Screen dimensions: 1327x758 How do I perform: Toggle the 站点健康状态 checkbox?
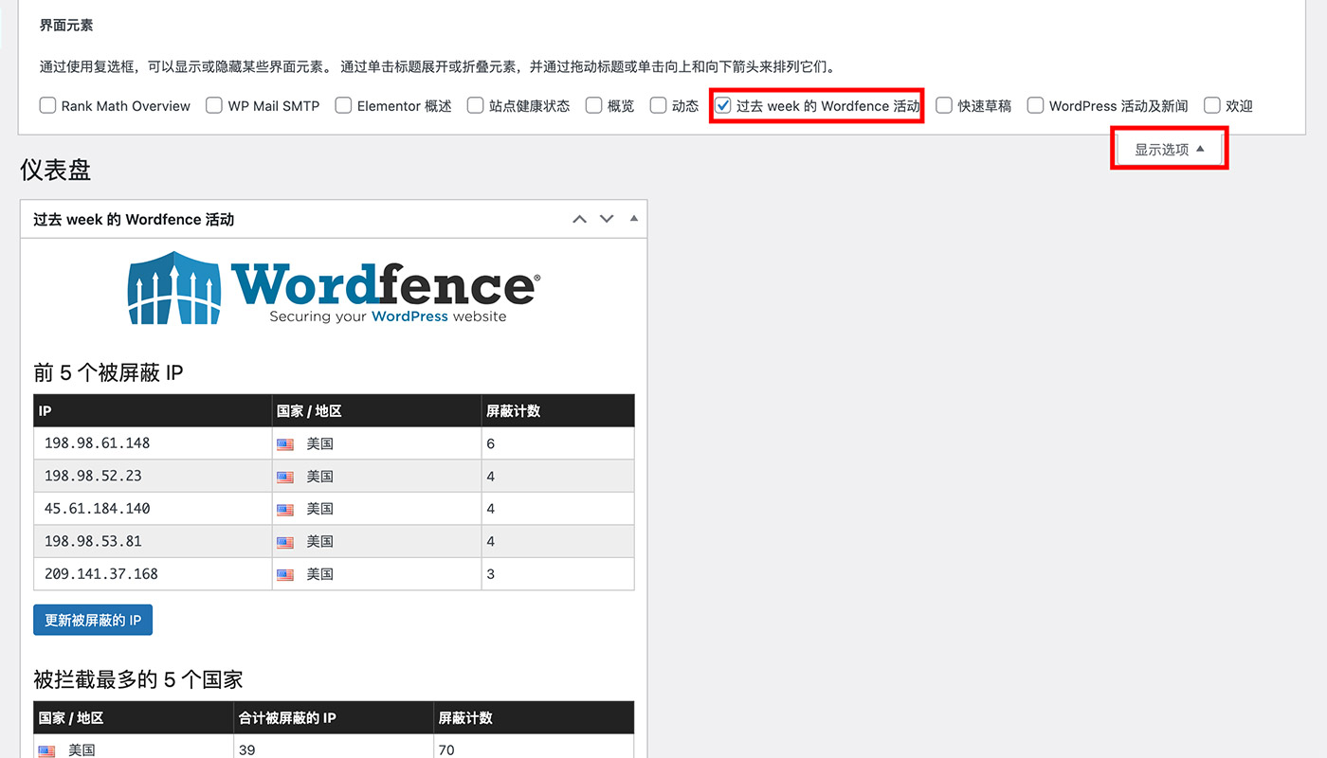pos(475,105)
